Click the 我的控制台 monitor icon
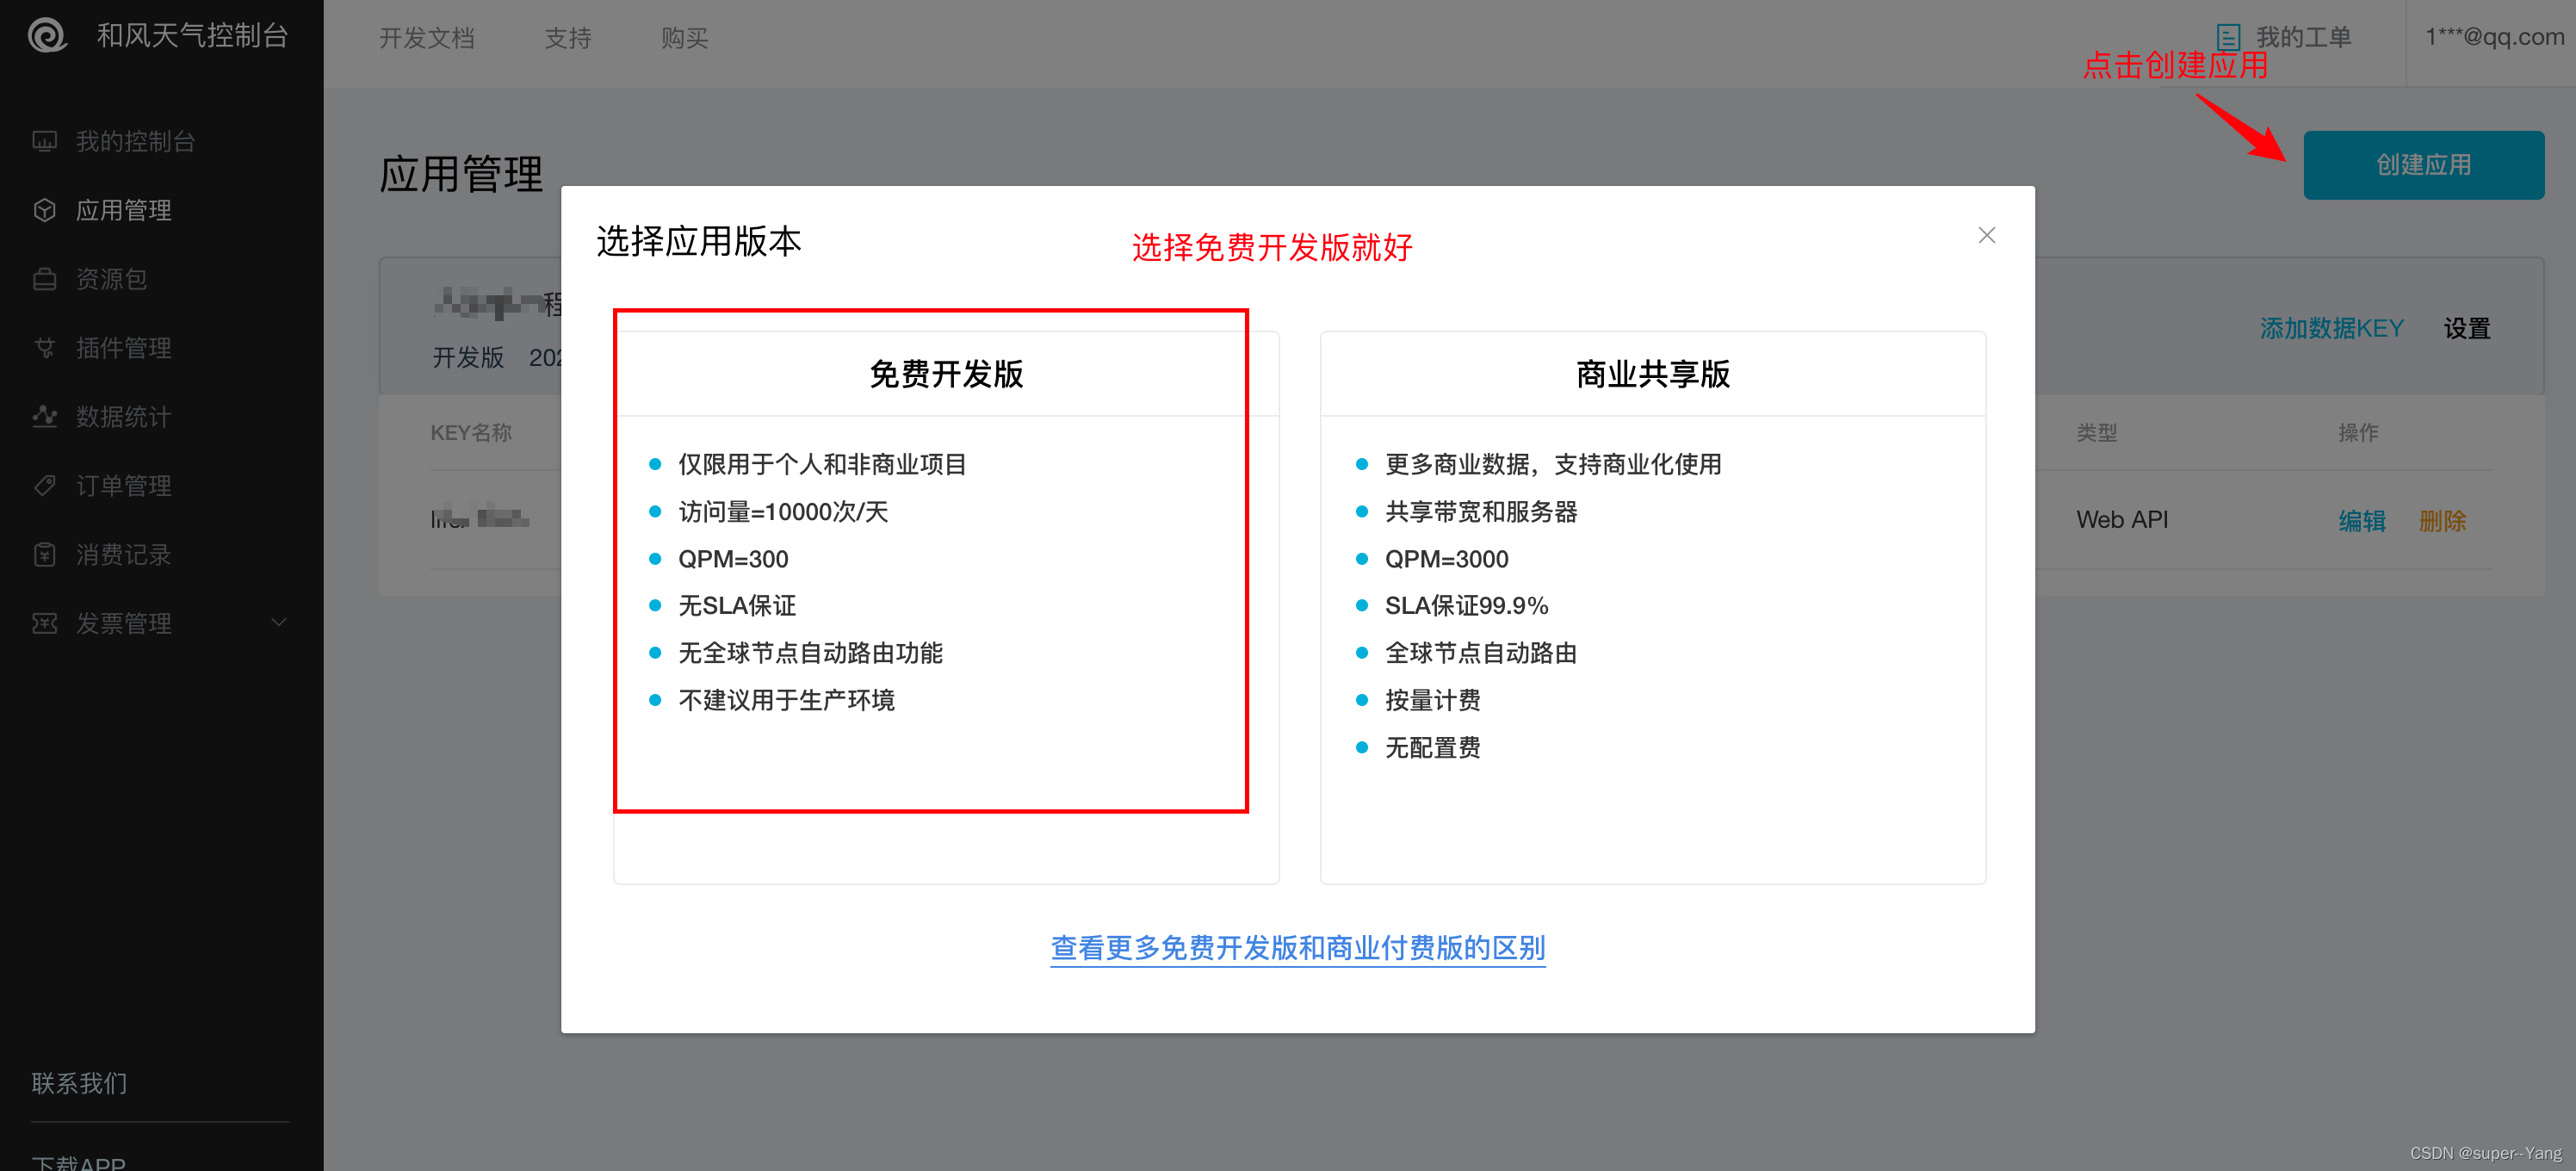Screen dimensions: 2576x1171 [x=44, y=141]
